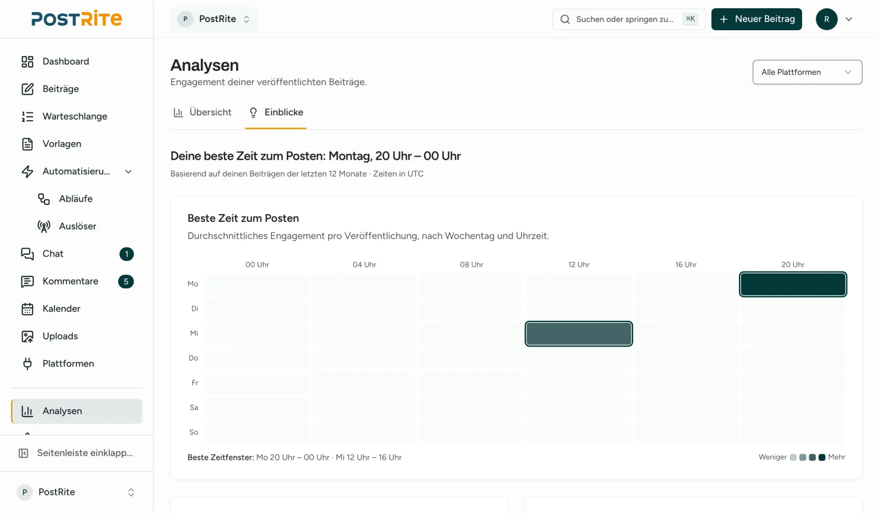Open the Abläufe workflow icon
Screen dimensions: 879x513
coord(44,199)
